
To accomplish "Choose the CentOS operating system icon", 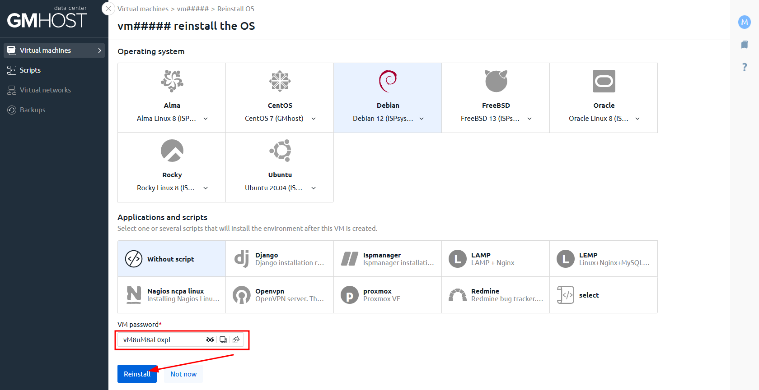I will coord(280,81).
